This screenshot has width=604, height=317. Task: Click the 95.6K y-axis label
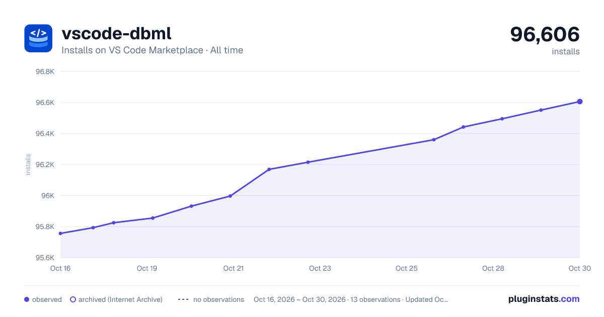pyautogui.click(x=44, y=258)
